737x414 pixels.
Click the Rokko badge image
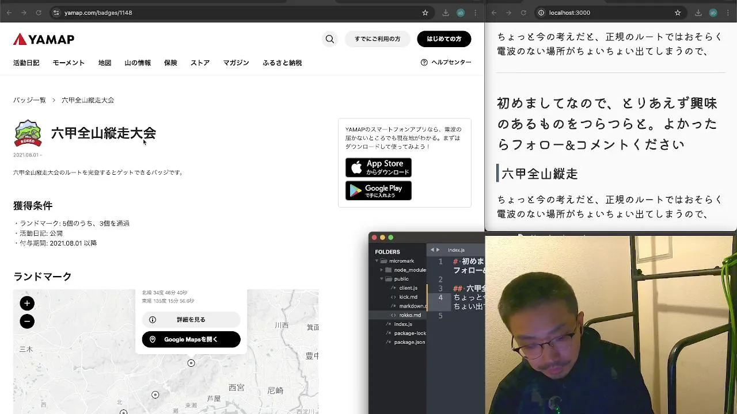(28, 133)
